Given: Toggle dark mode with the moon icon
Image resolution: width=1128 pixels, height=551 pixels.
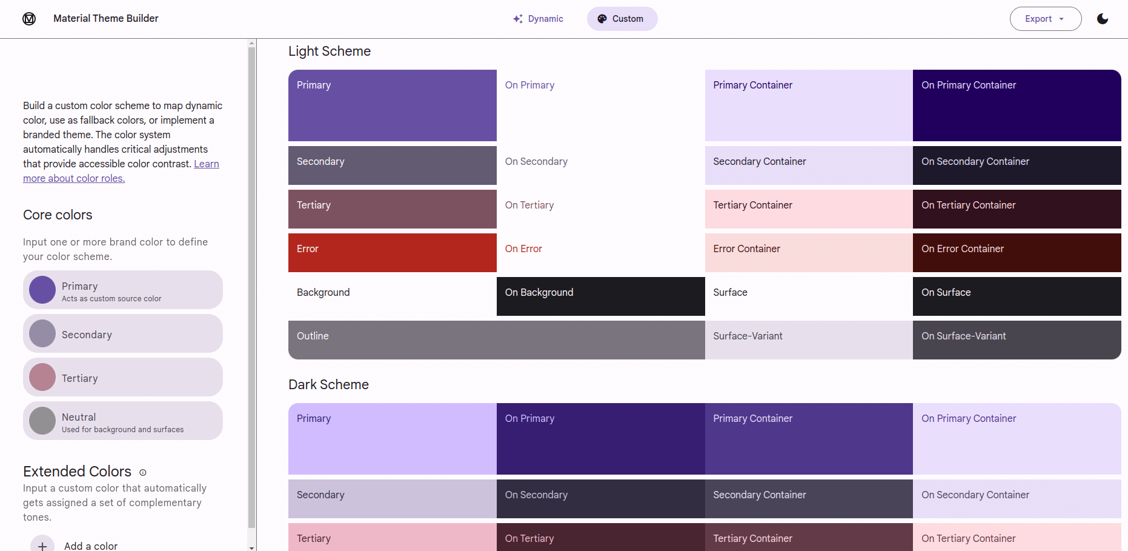Looking at the screenshot, I should 1103,19.
